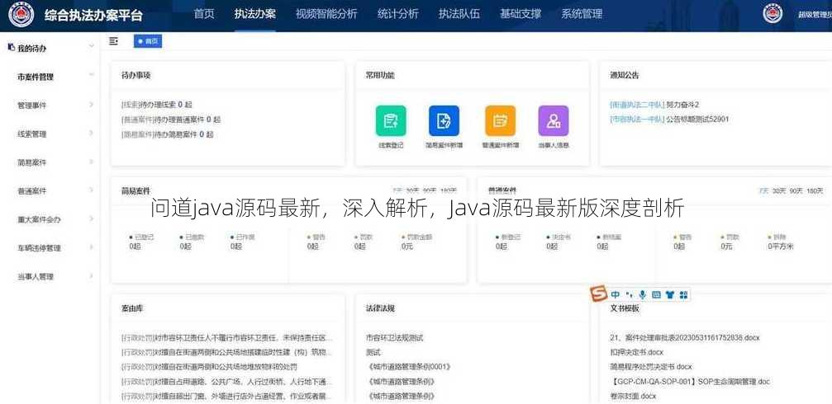Open the 待办理普通案件 0 起 todo entry

171,120
